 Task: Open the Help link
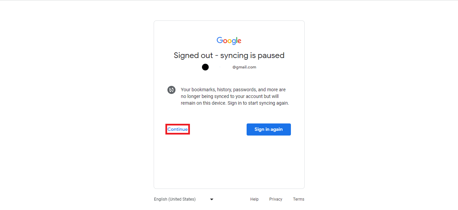click(254, 199)
